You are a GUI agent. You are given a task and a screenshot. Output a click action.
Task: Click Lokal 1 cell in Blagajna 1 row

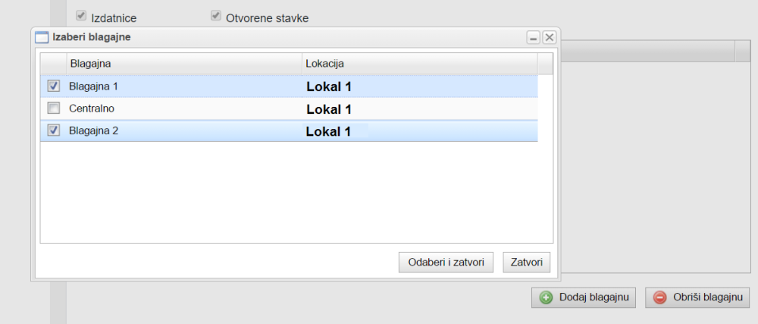329,87
